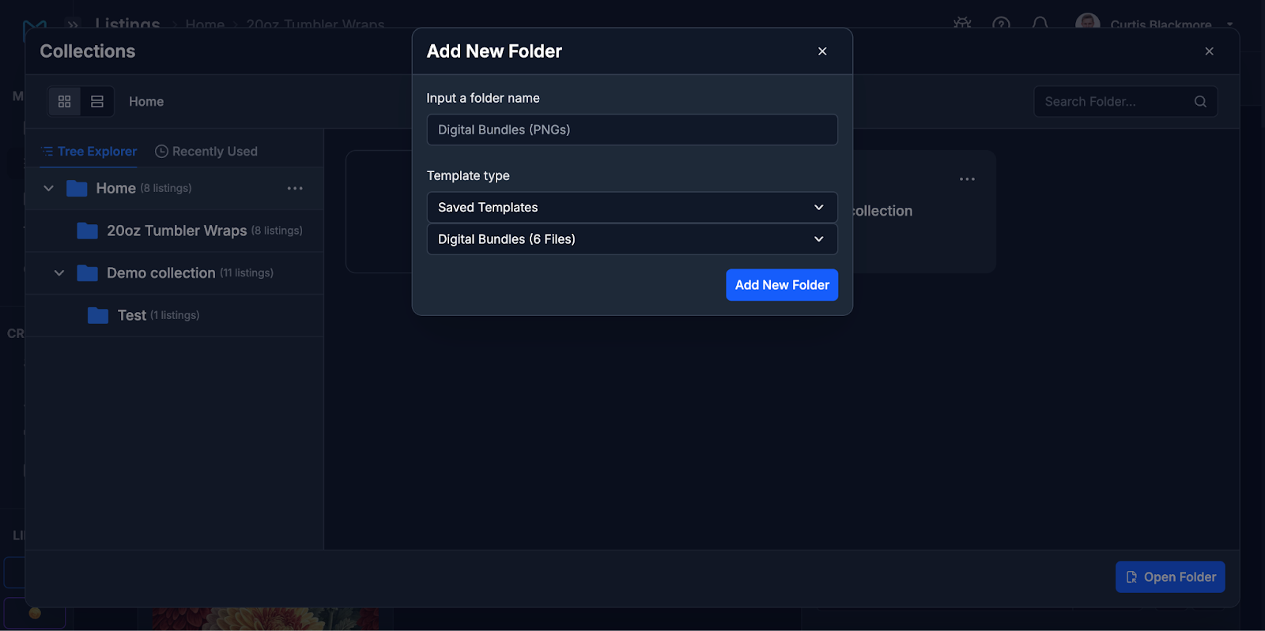Viewport: 1265px width, 631px height.
Task: Click the folder name input field
Action: [x=632, y=130]
